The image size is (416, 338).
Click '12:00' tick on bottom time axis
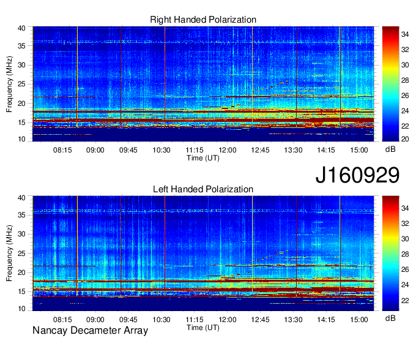tap(228, 320)
